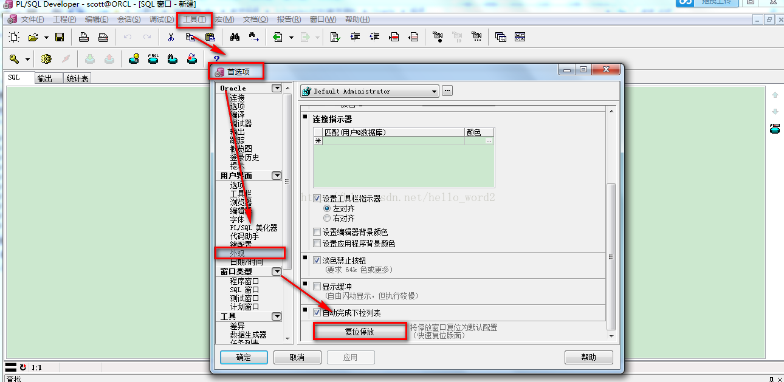The image size is (784, 382).
Task: Open the dropdown arrow beside Open folder
Action: (x=46, y=37)
